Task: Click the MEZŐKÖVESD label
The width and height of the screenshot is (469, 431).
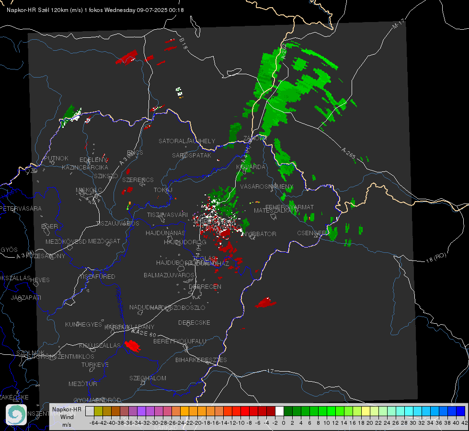Action: pos(66,241)
